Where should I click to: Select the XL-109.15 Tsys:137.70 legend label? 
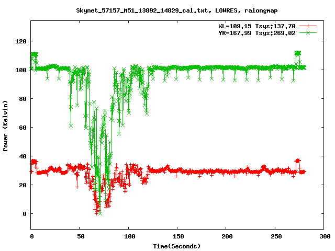click(257, 26)
